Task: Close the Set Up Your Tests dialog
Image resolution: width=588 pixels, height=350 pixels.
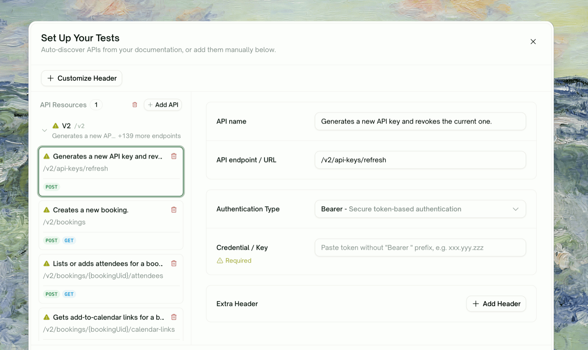Action: tap(533, 42)
